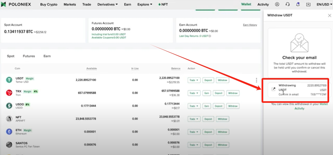Click the USDD coin icon
Screen dimensions: 333x155
point(9,106)
